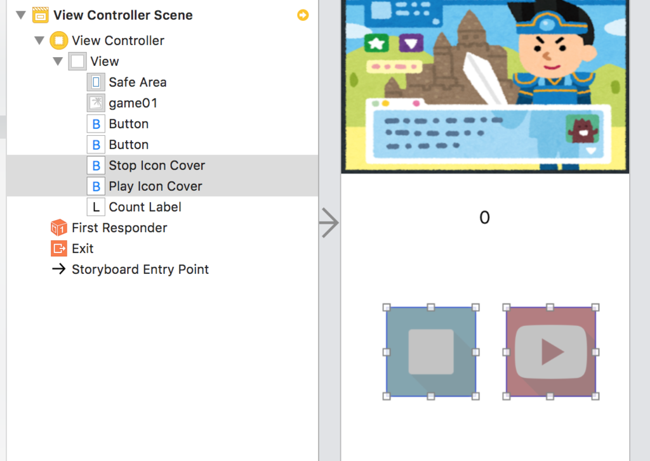The width and height of the screenshot is (650, 461).
Task: Select the Stop Icon Cover row
Action: pyautogui.click(x=162, y=166)
